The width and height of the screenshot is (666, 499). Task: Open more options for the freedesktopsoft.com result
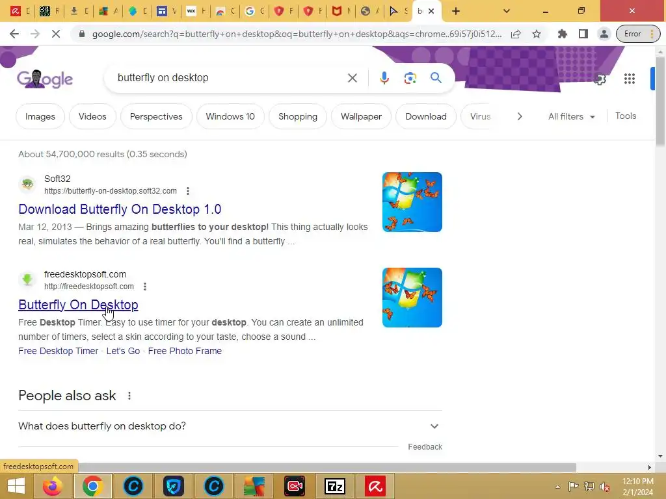145,287
